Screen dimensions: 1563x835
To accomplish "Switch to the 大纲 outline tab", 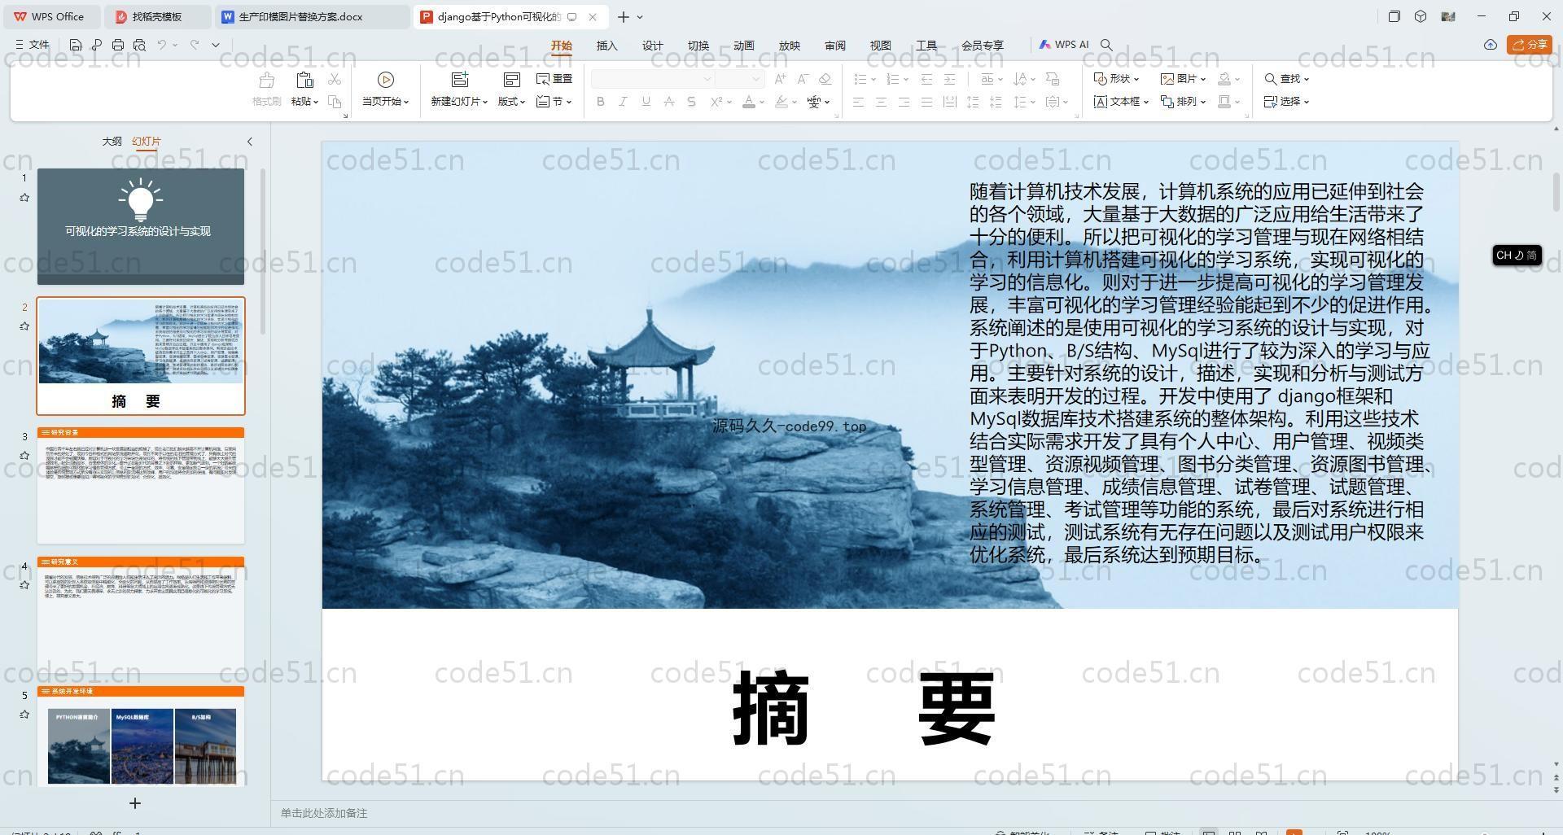I will (112, 142).
